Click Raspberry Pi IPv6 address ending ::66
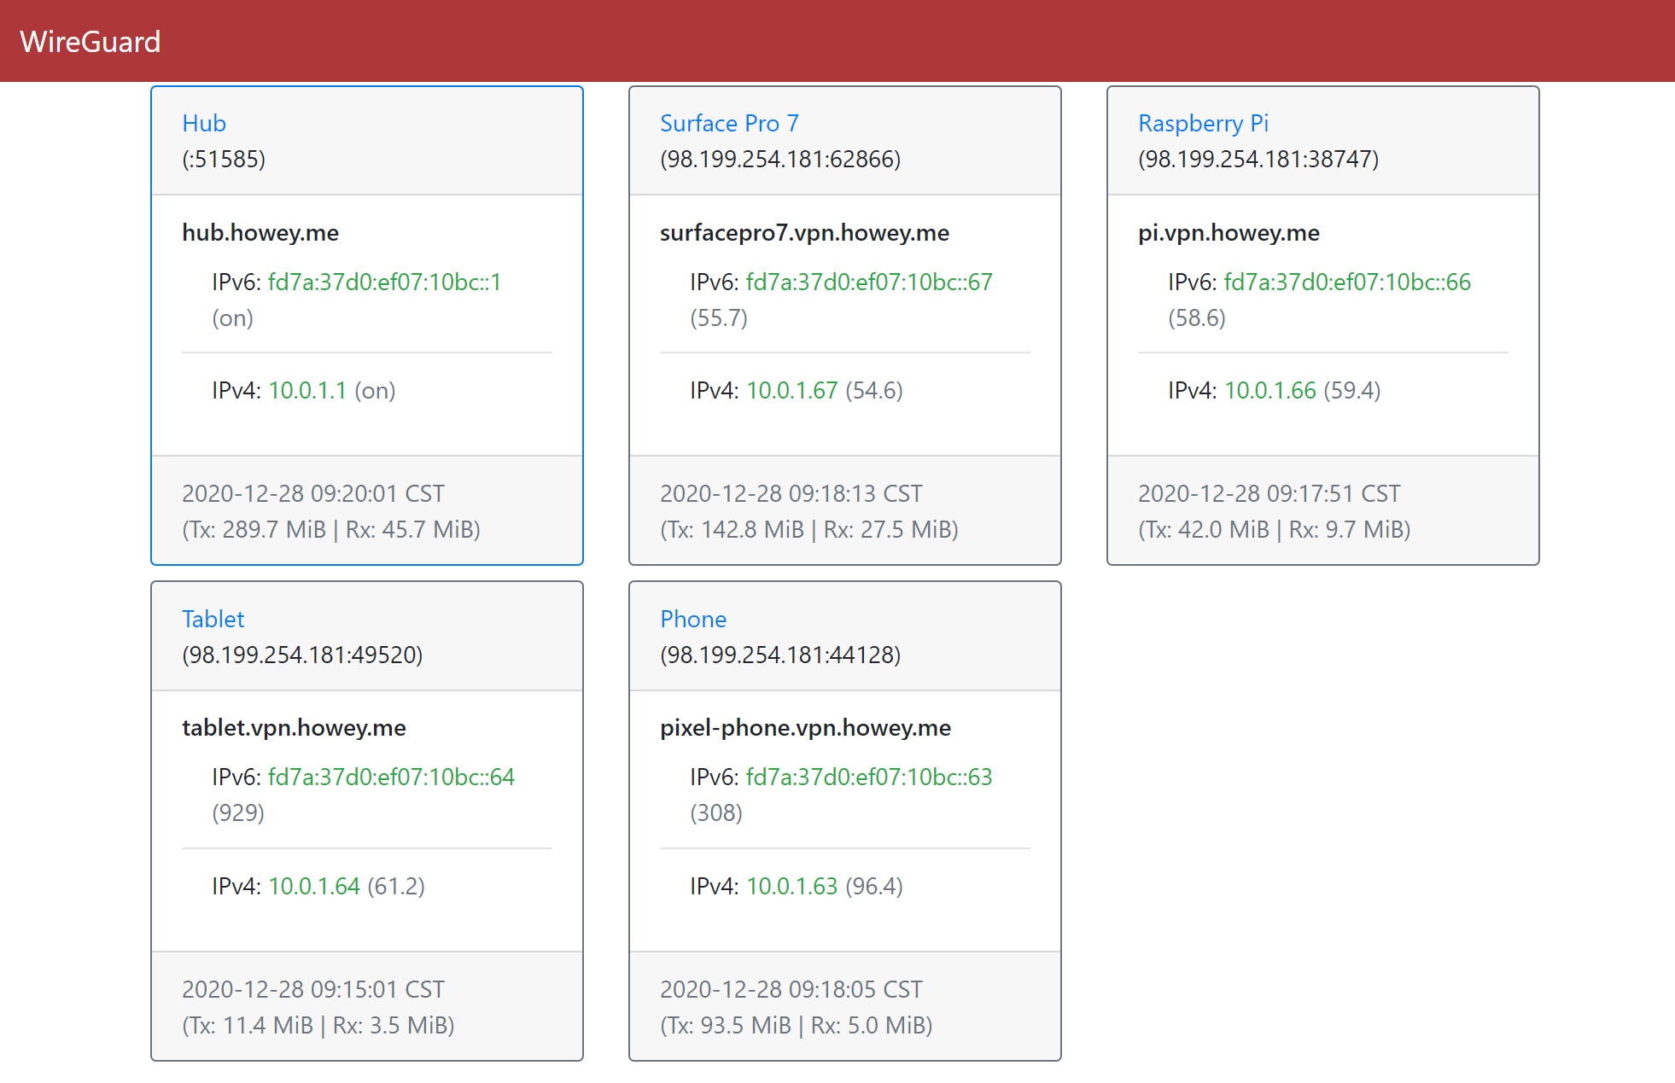This screenshot has width=1675, height=1083. (1346, 282)
